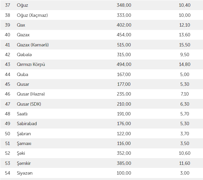Click the 515,00 value for Qazax (Kəmərli)
The image size is (203, 180).
(x=124, y=45)
